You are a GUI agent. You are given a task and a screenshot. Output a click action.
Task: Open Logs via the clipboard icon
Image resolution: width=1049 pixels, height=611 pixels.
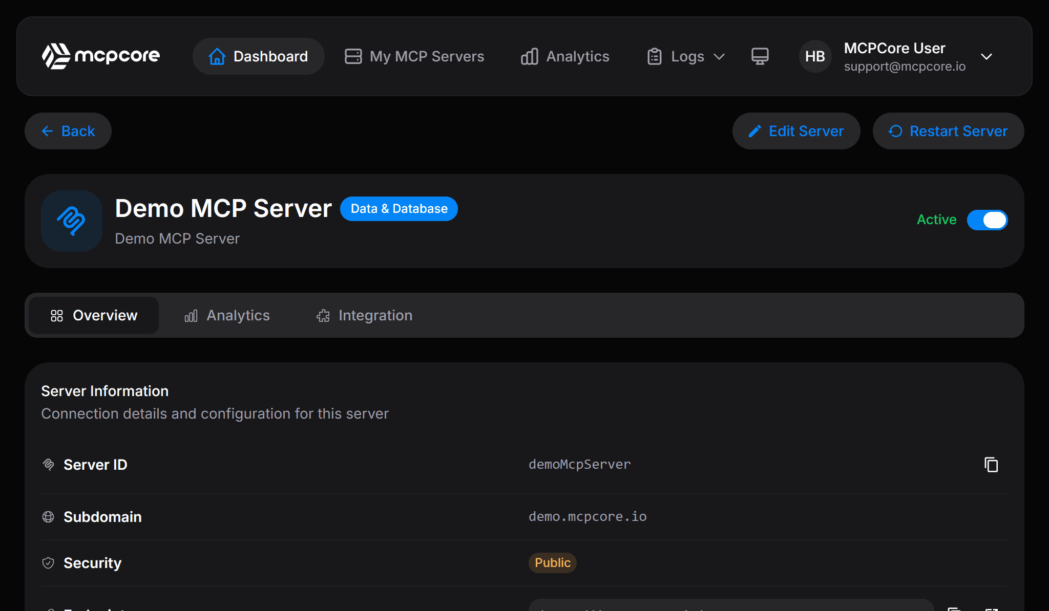pos(654,56)
